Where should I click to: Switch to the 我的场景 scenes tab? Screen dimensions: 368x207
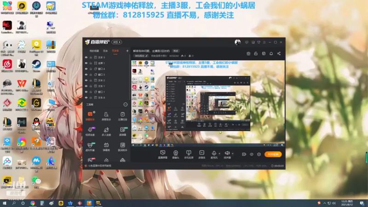click(94, 51)
